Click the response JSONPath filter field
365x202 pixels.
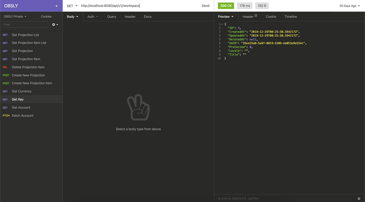pyautogui.click(x=285, y=198)
